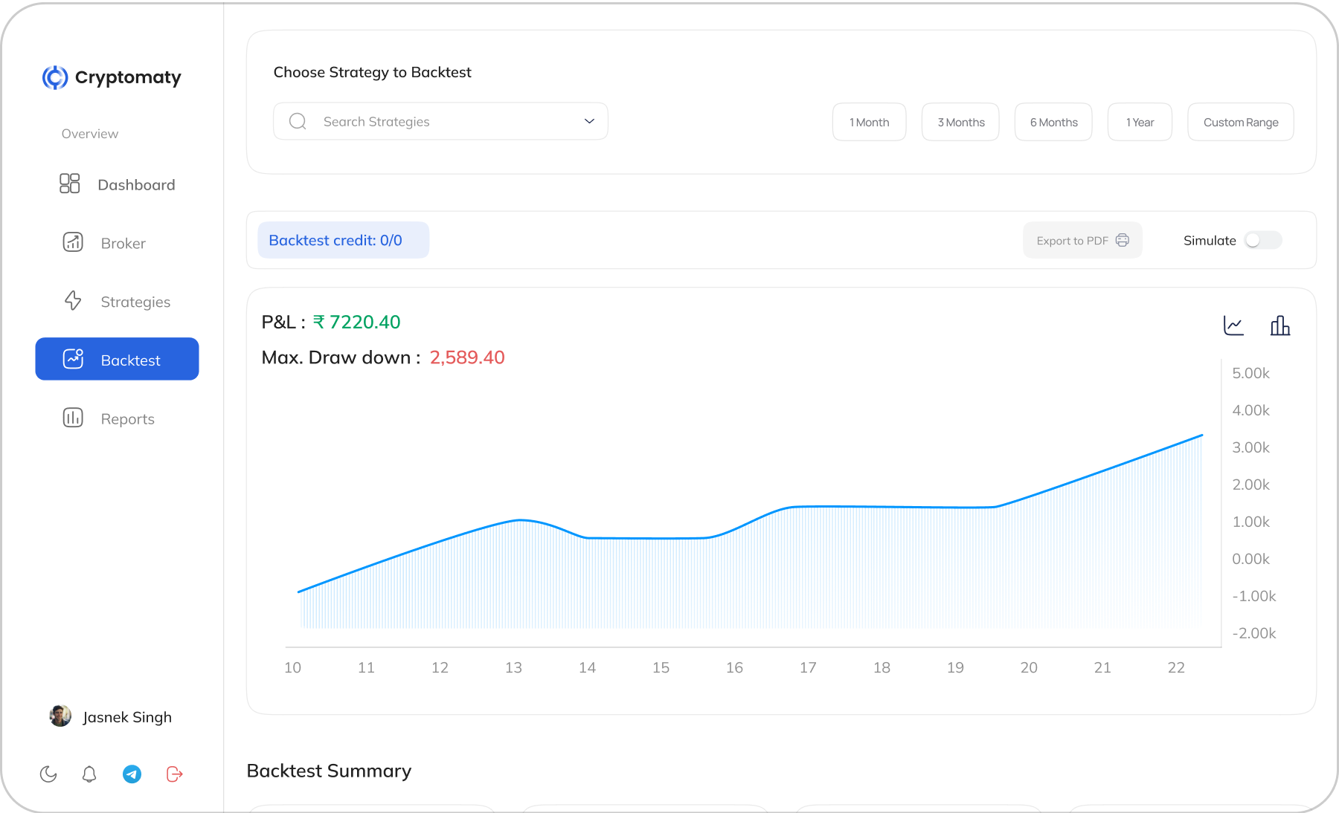Select the Broker section icon
This screenshot has width=1339, height=813.
pyautogui.click(x=73, y=242)
